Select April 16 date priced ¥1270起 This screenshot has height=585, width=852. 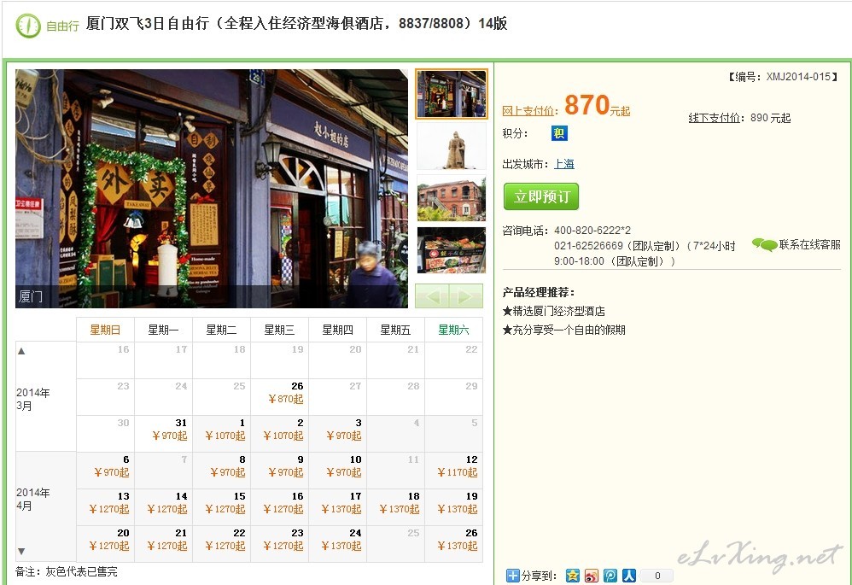279,506
